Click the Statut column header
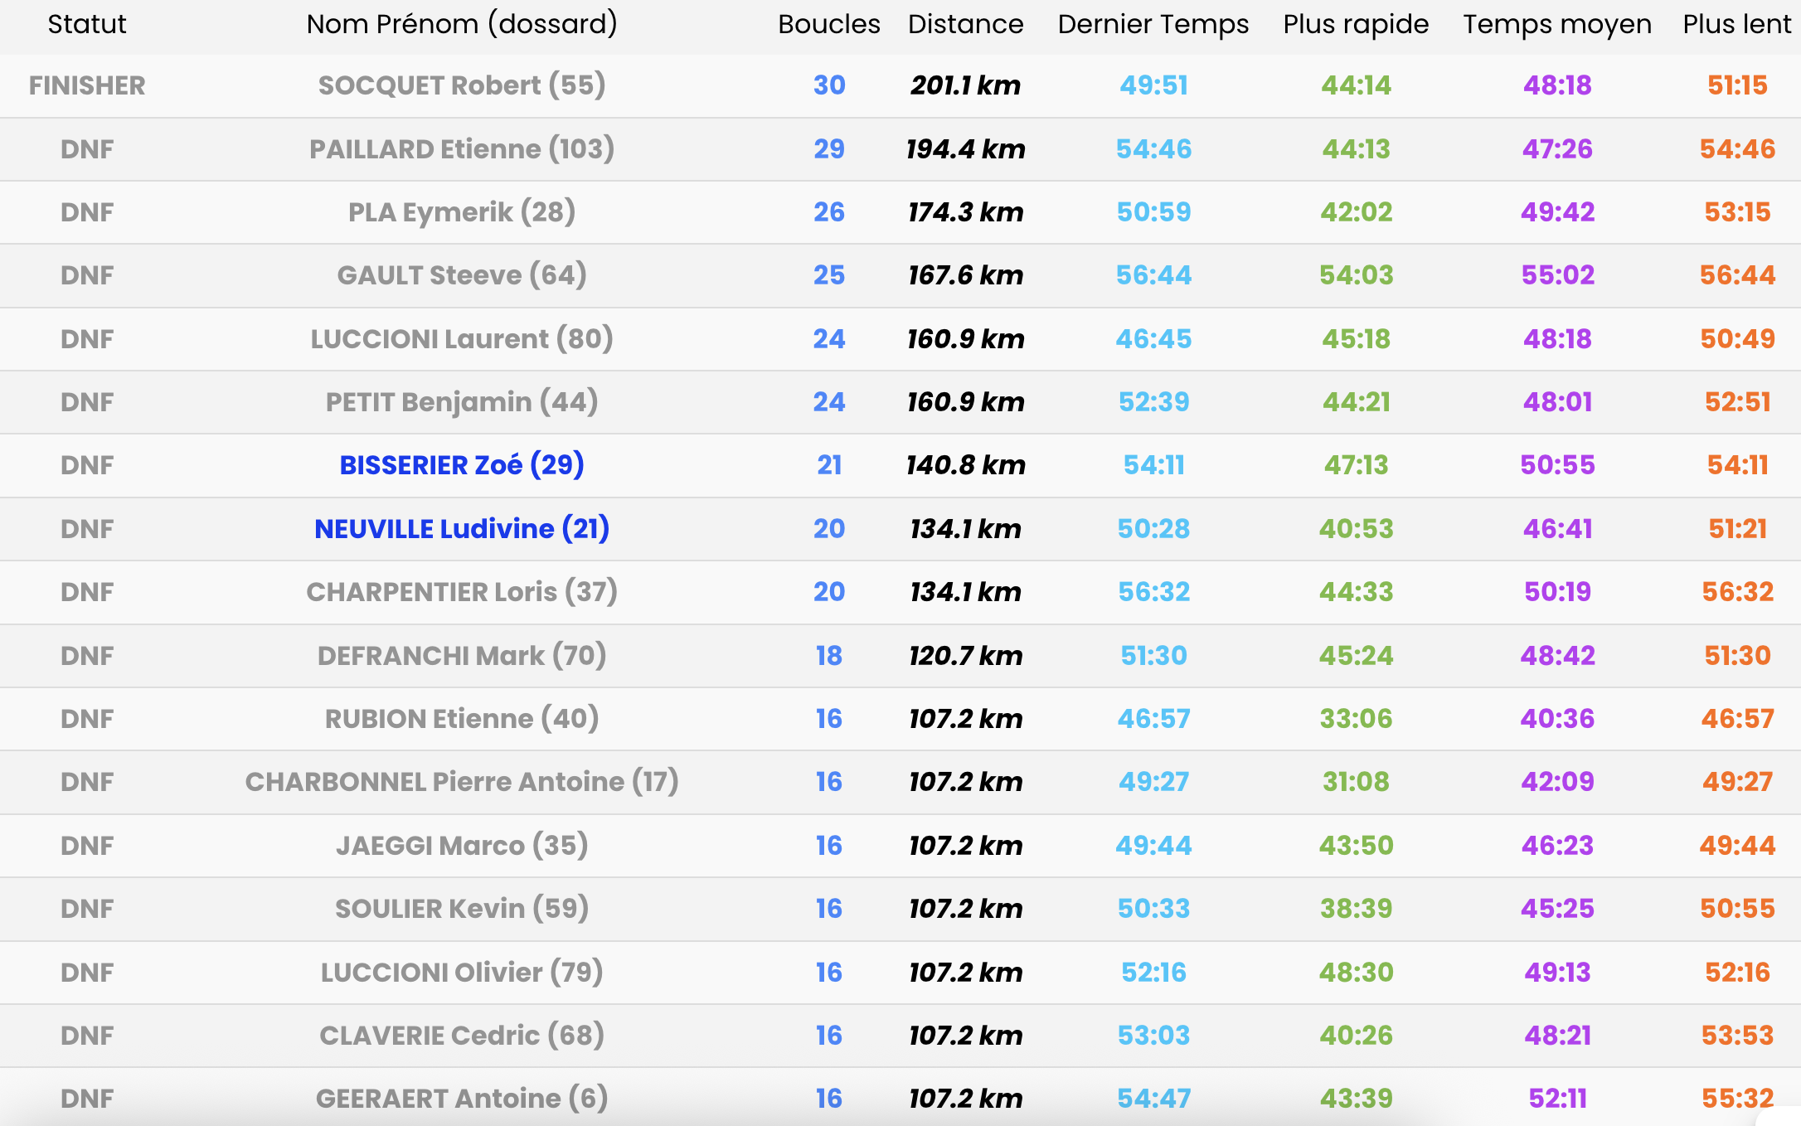The height and width of the screenshot is (1126, 1801). [87, 24]
